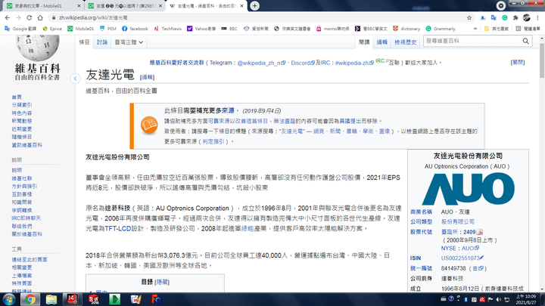The width and height of the screenshot is (545, 306).
Task: Go to the browser home page
Action: point(40,17)
